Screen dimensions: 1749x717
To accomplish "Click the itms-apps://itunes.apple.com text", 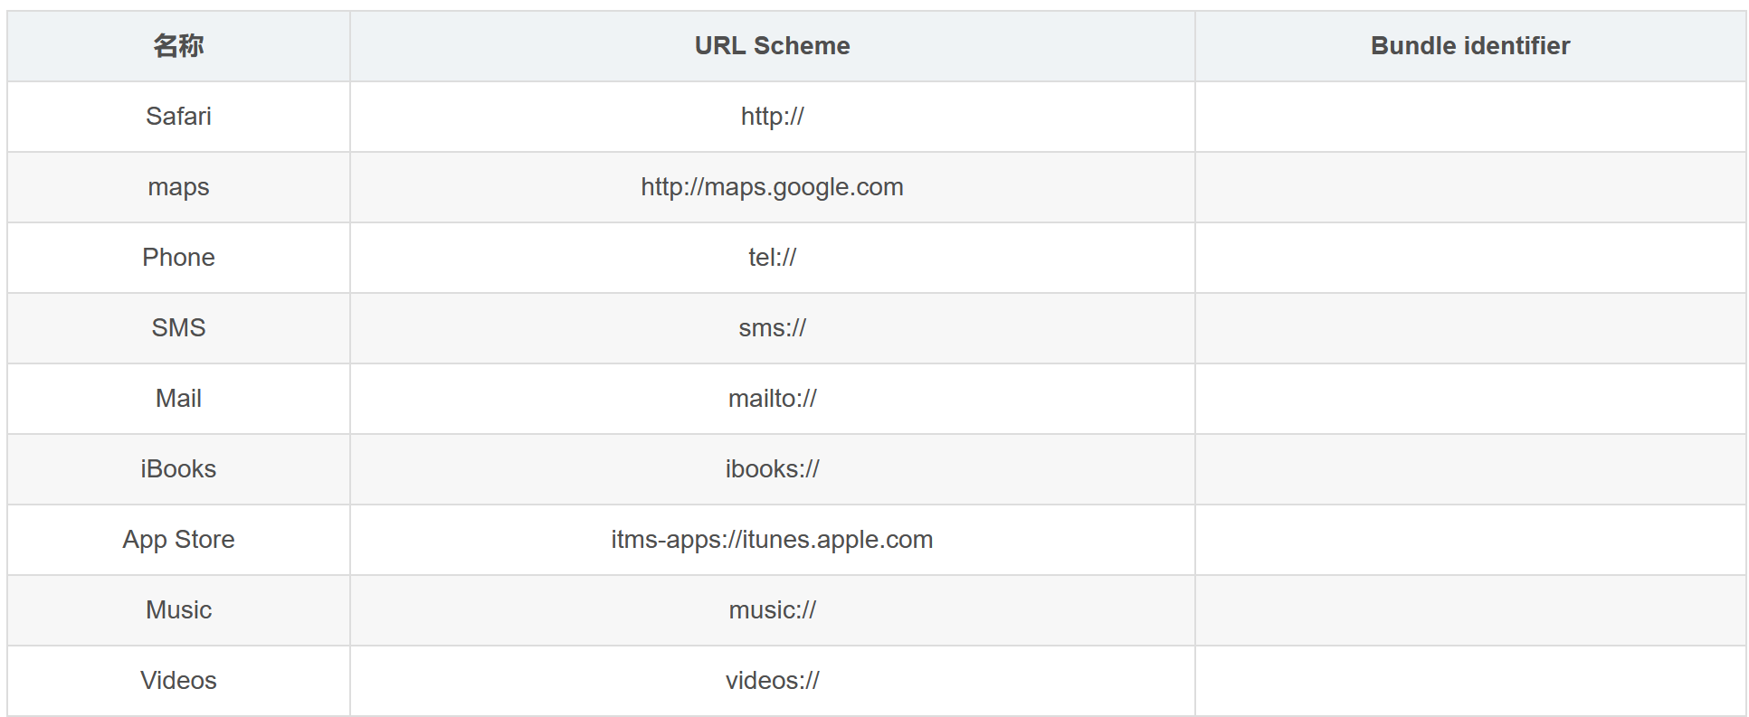I will tap(772, 540).
